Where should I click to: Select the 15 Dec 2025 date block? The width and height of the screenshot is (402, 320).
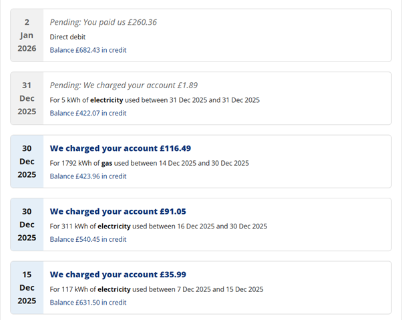click(x=27, y=288)
